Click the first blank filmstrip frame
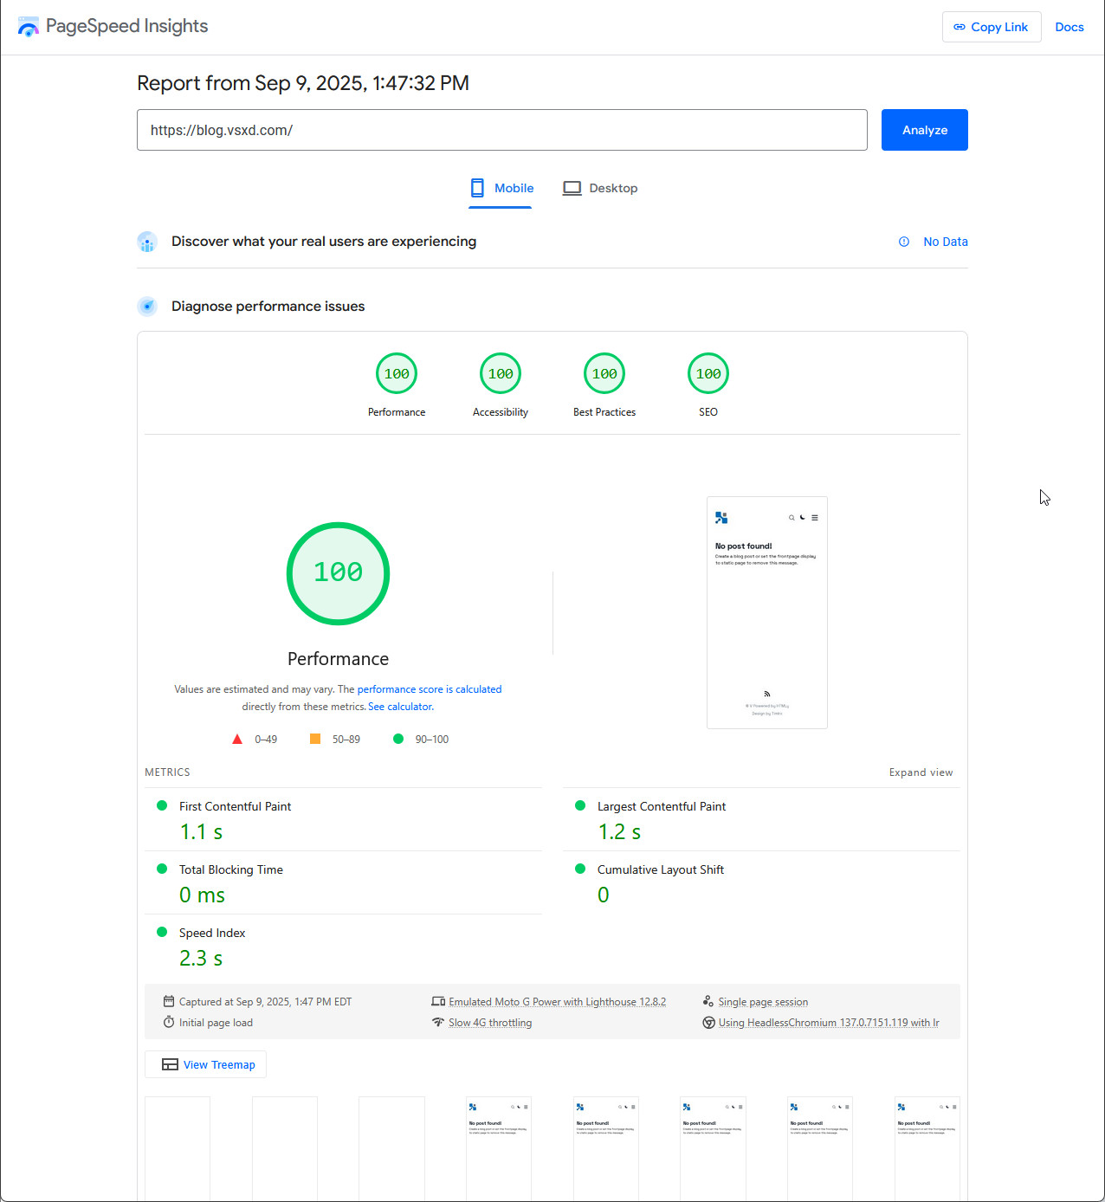1105x1202 pixels. click(178, 1148)
